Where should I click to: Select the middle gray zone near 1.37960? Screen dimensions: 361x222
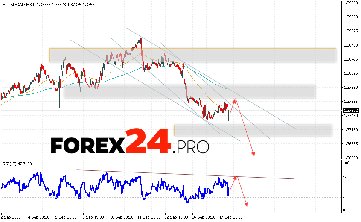click(x=189, y=91)
